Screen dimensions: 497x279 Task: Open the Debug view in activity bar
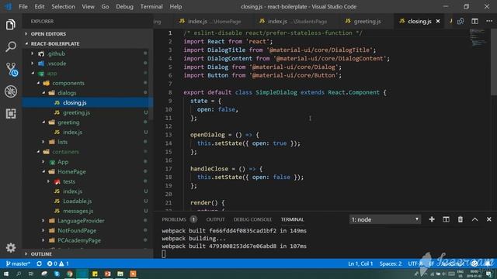(10, 91)
